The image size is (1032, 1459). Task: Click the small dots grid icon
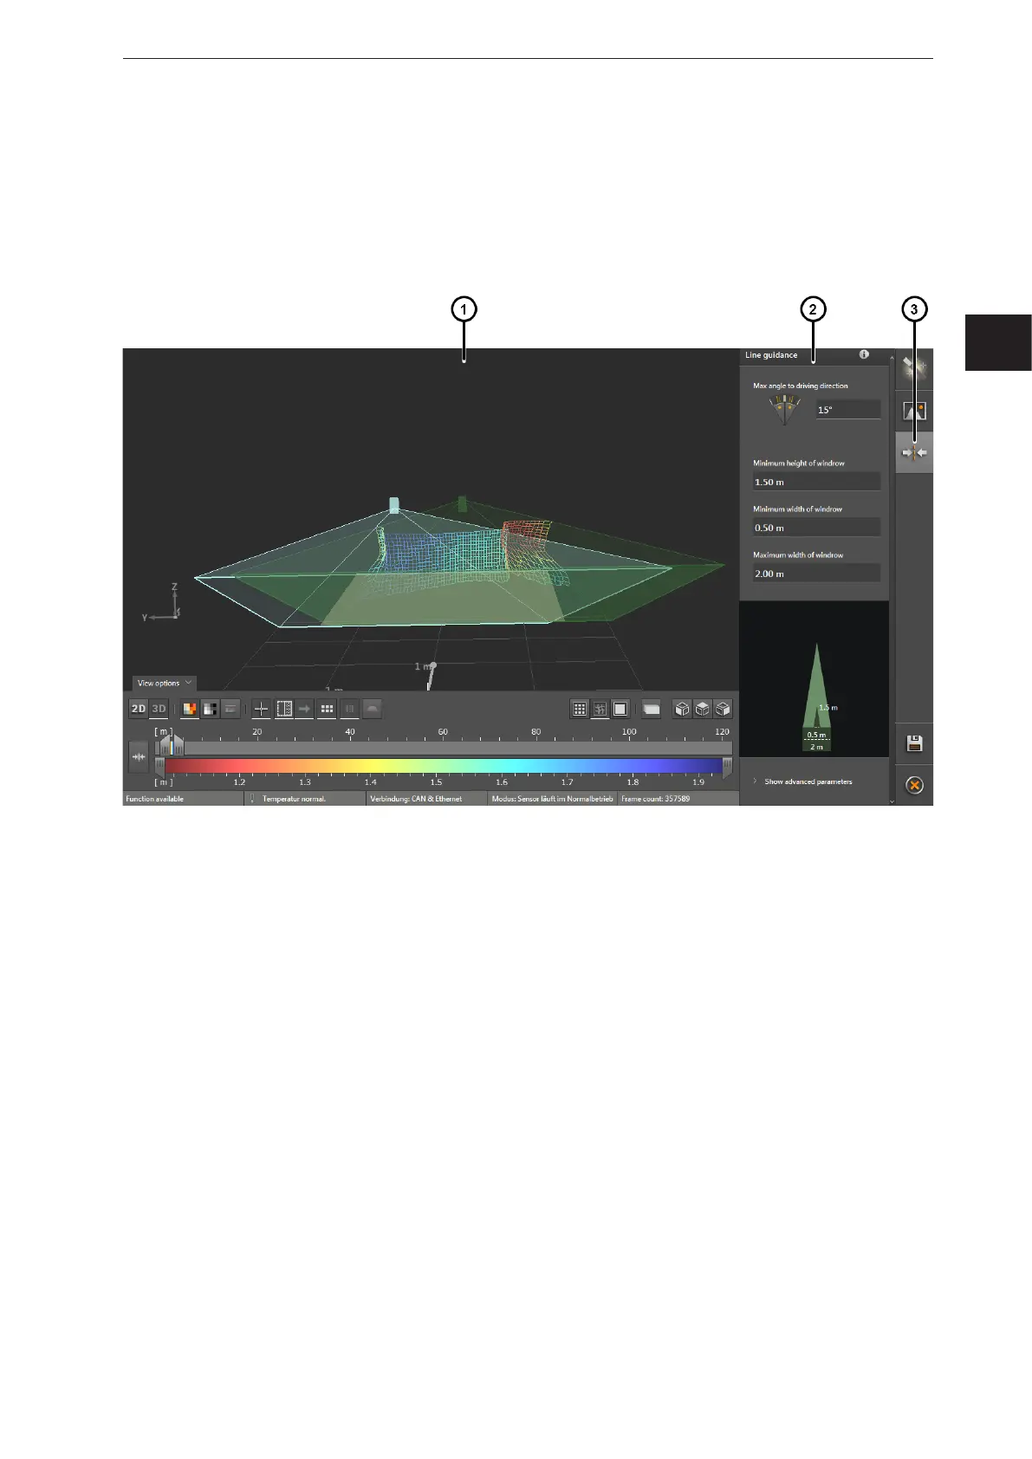tap(327, 709)
